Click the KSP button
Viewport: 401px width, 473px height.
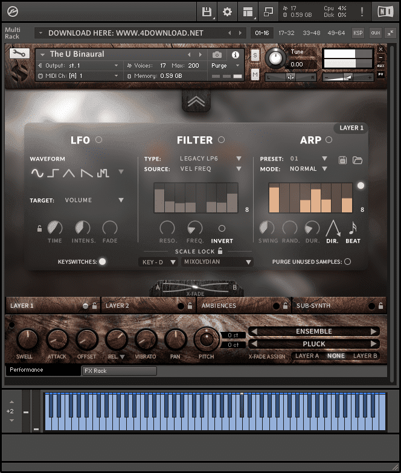(358, 33)
